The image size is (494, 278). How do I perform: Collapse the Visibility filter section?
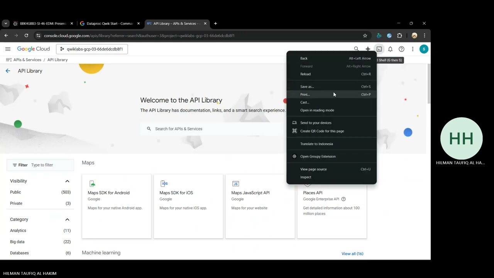pos(67,181)
